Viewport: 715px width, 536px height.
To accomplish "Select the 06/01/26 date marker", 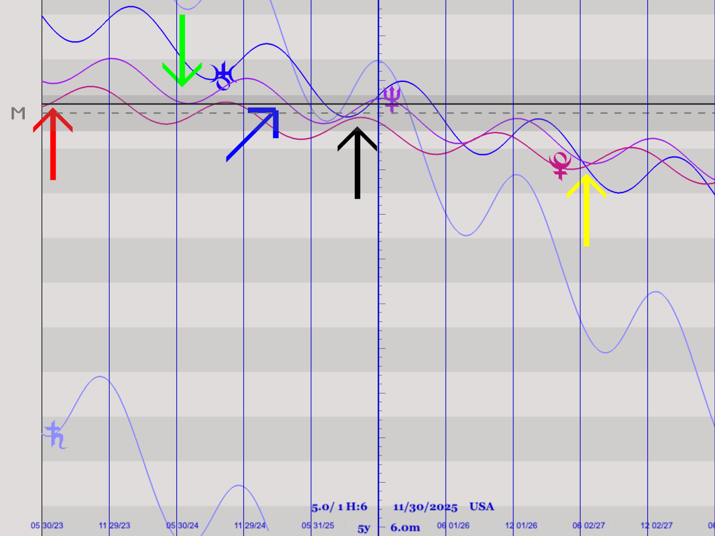I will click(x=453, y=526).
